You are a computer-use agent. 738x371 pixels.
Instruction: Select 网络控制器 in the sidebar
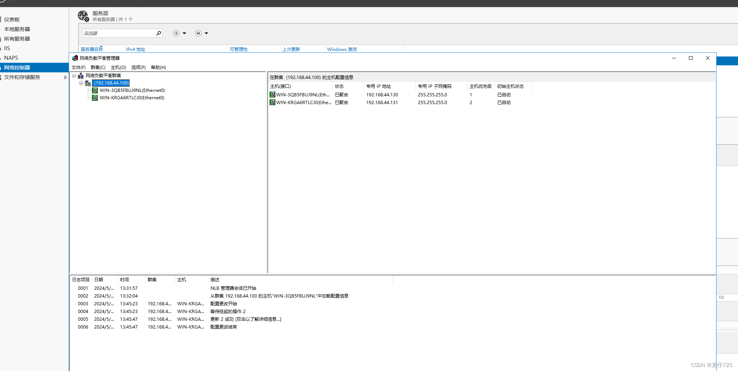click(x=34, y=68)
